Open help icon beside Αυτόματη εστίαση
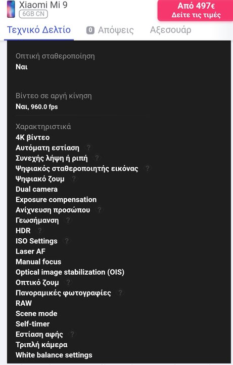The width and height of the screenshot is (233, 365). (88, 148)
